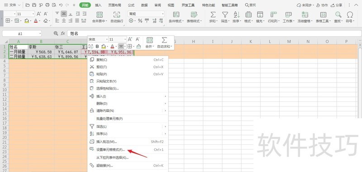The width and height of the screenshot is (362, 172).
Task: Click the center horizontally icon in ribbon
Action: coord(64,21)
